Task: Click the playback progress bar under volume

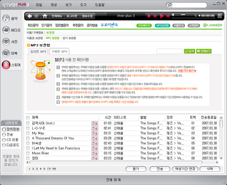Action: (x=194, y=19)
